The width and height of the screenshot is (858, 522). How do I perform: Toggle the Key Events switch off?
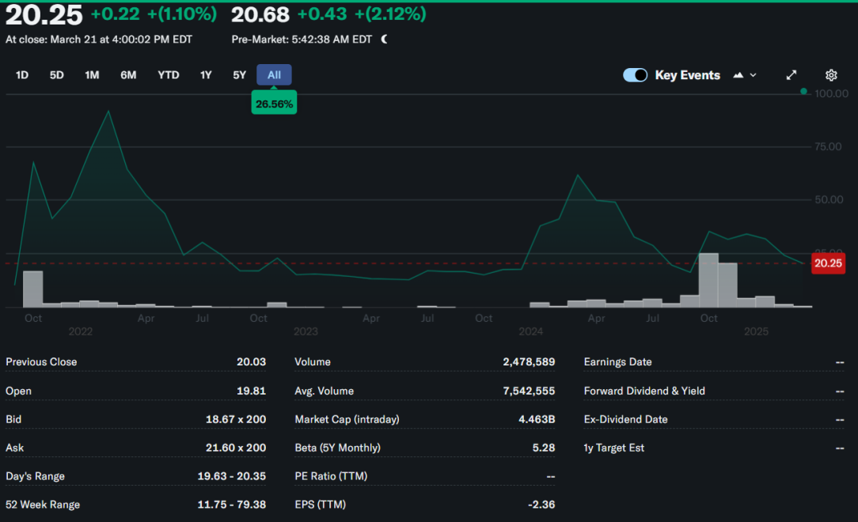pos(636,75)
